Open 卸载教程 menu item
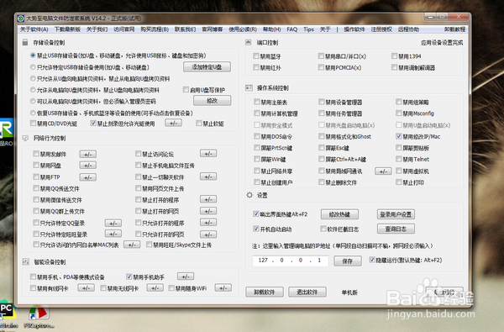504x332 pixels. pos(454,29)
